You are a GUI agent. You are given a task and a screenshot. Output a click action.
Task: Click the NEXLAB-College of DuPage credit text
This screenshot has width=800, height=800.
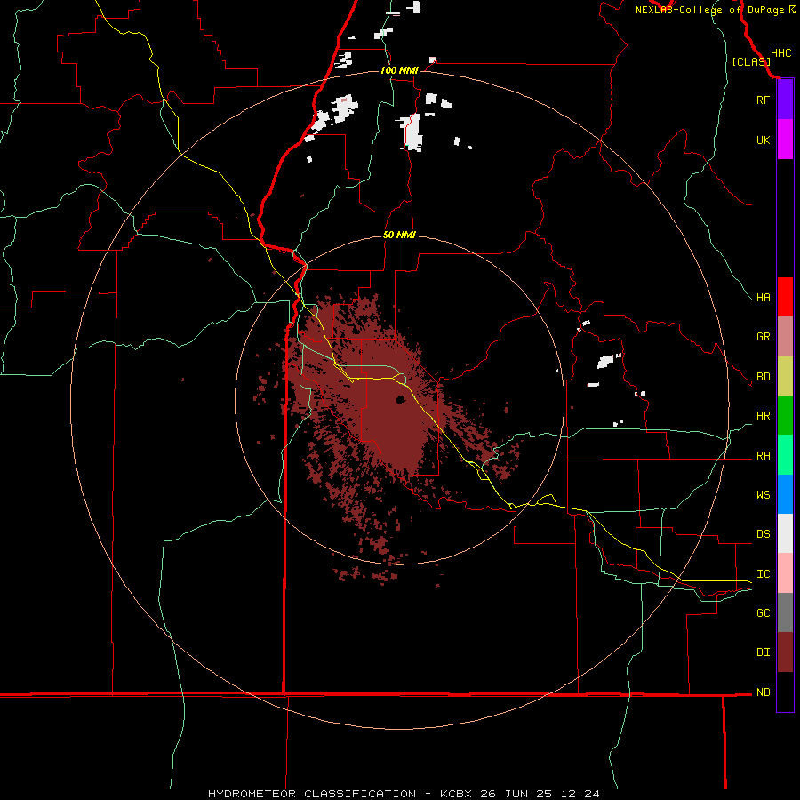(x=709, y=10)
